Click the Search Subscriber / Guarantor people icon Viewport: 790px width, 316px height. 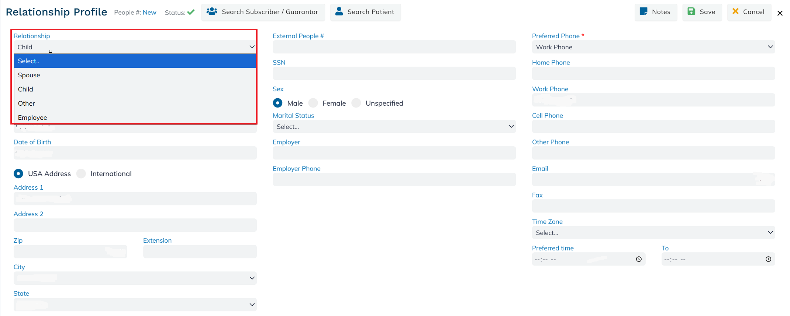[x=212, y=12]
